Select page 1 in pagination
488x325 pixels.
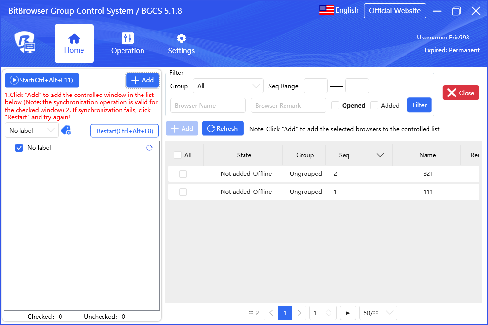click(x=285, y=313)
